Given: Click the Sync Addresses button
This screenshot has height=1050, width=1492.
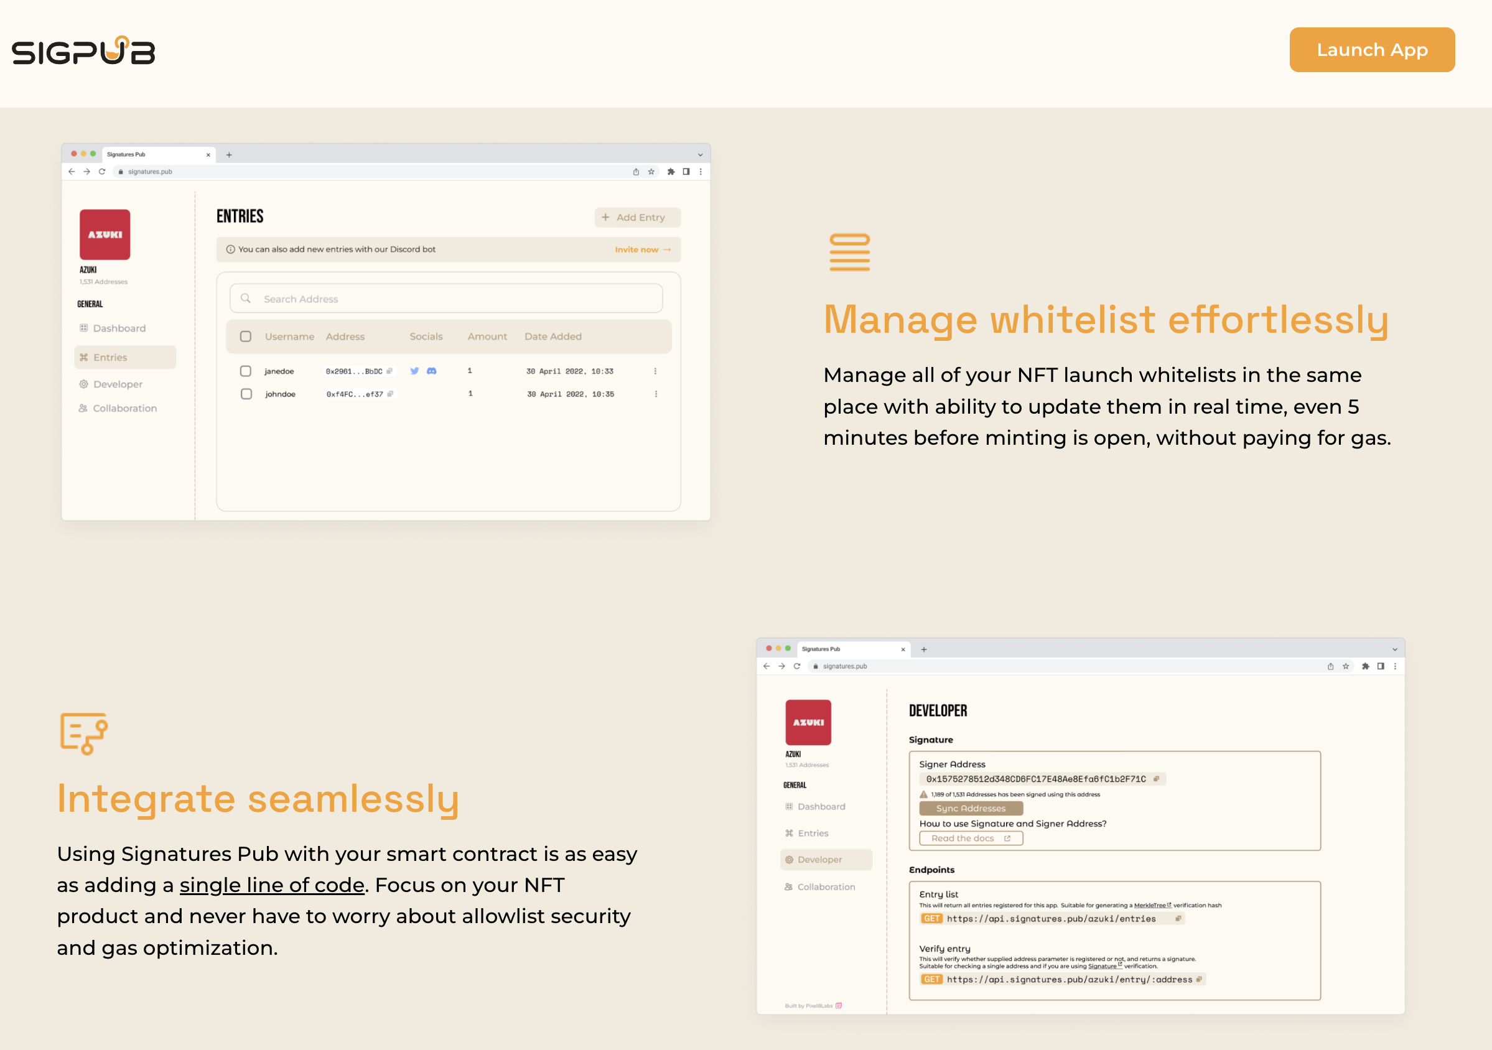Looking at the screenshot, I should (971, 808).
